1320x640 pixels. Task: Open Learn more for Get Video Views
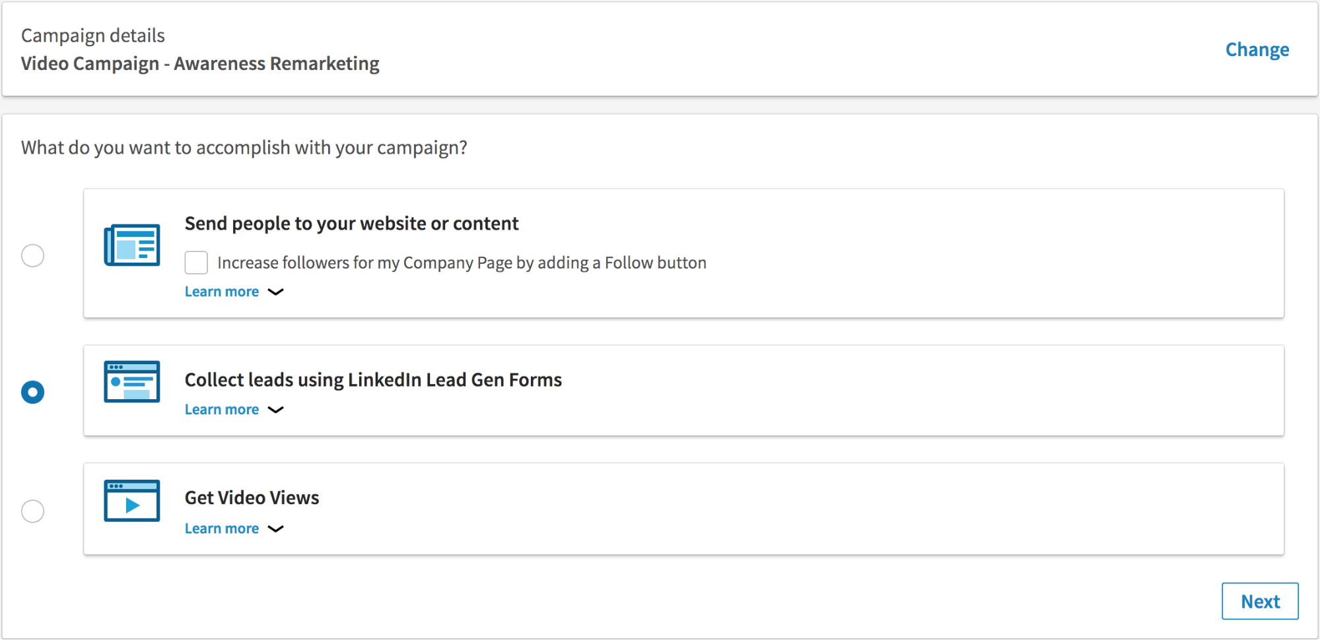[x=222, y=528]
